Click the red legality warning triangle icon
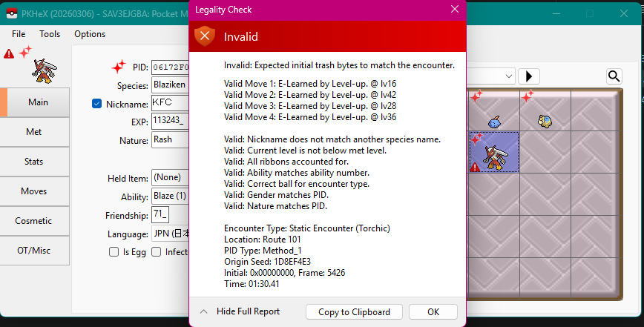This screenshot has width=644, height=327. [9, 53]
